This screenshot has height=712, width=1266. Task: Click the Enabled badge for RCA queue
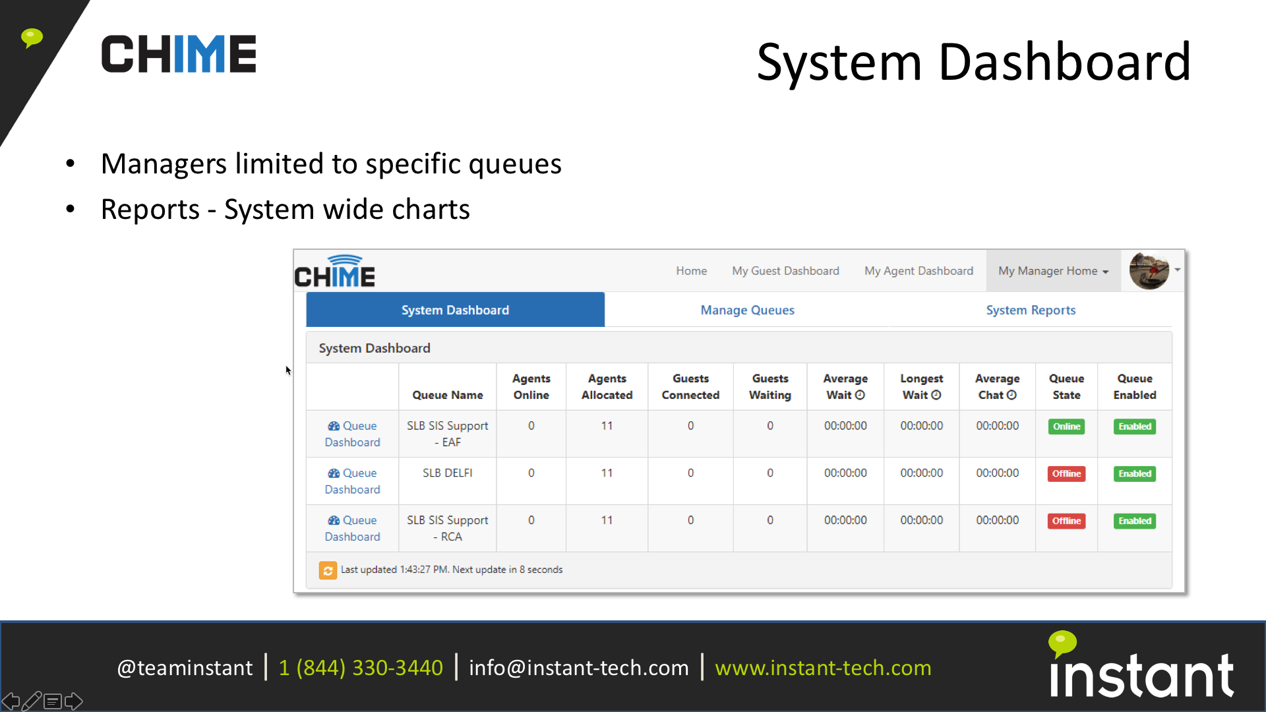pyautogui.click(x=1134, y=521)
